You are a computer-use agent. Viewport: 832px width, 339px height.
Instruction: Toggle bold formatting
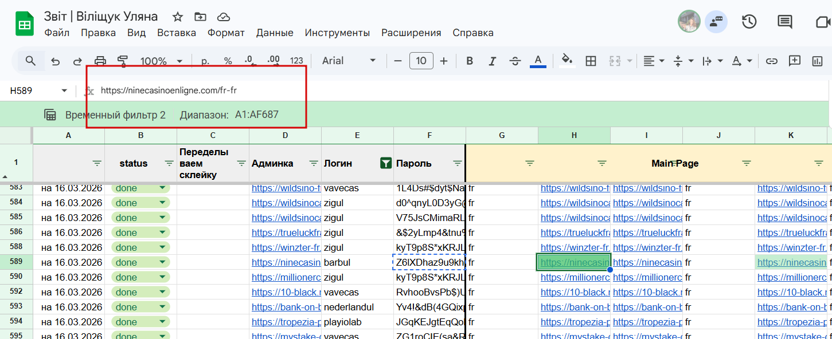(470, 61)
